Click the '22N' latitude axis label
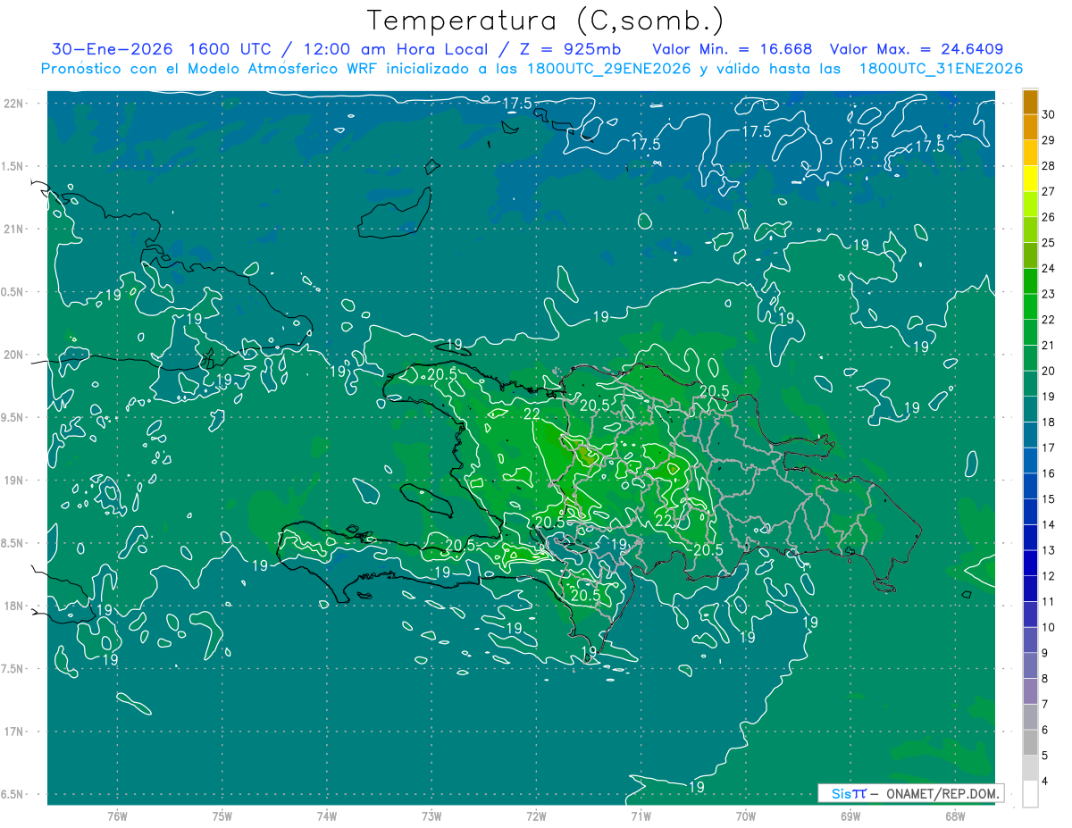This screenshot has height=828, width=1072. (15, 104)
